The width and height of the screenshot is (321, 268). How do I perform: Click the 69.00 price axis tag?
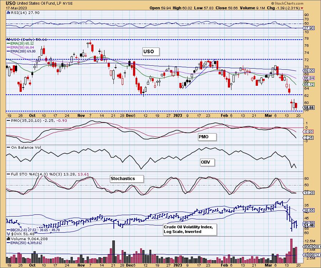coord(309,70)
